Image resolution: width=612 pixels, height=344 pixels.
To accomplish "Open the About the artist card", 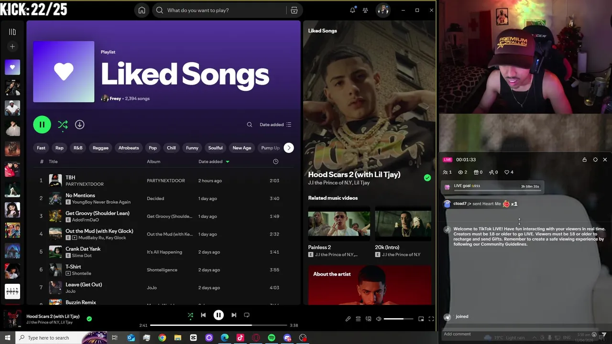I will point(370,285).
